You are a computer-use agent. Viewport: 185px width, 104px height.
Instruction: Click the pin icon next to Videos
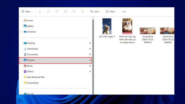pos(90,71)
